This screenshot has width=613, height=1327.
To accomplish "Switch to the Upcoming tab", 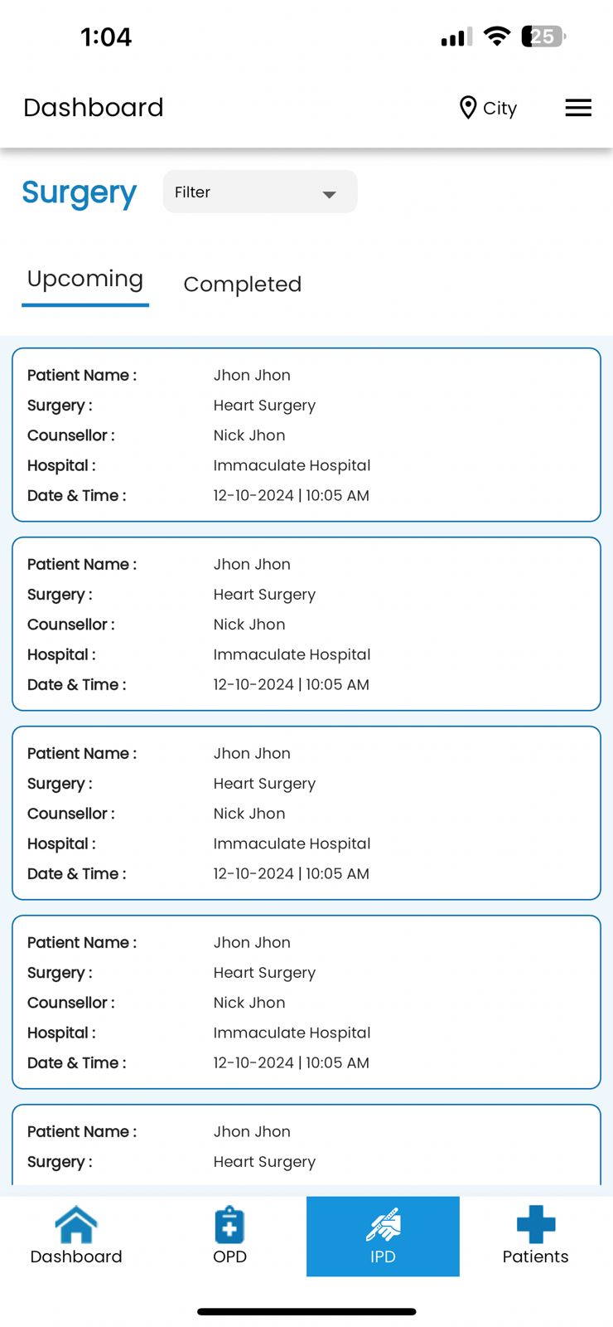I will click(x=85, y=279).
